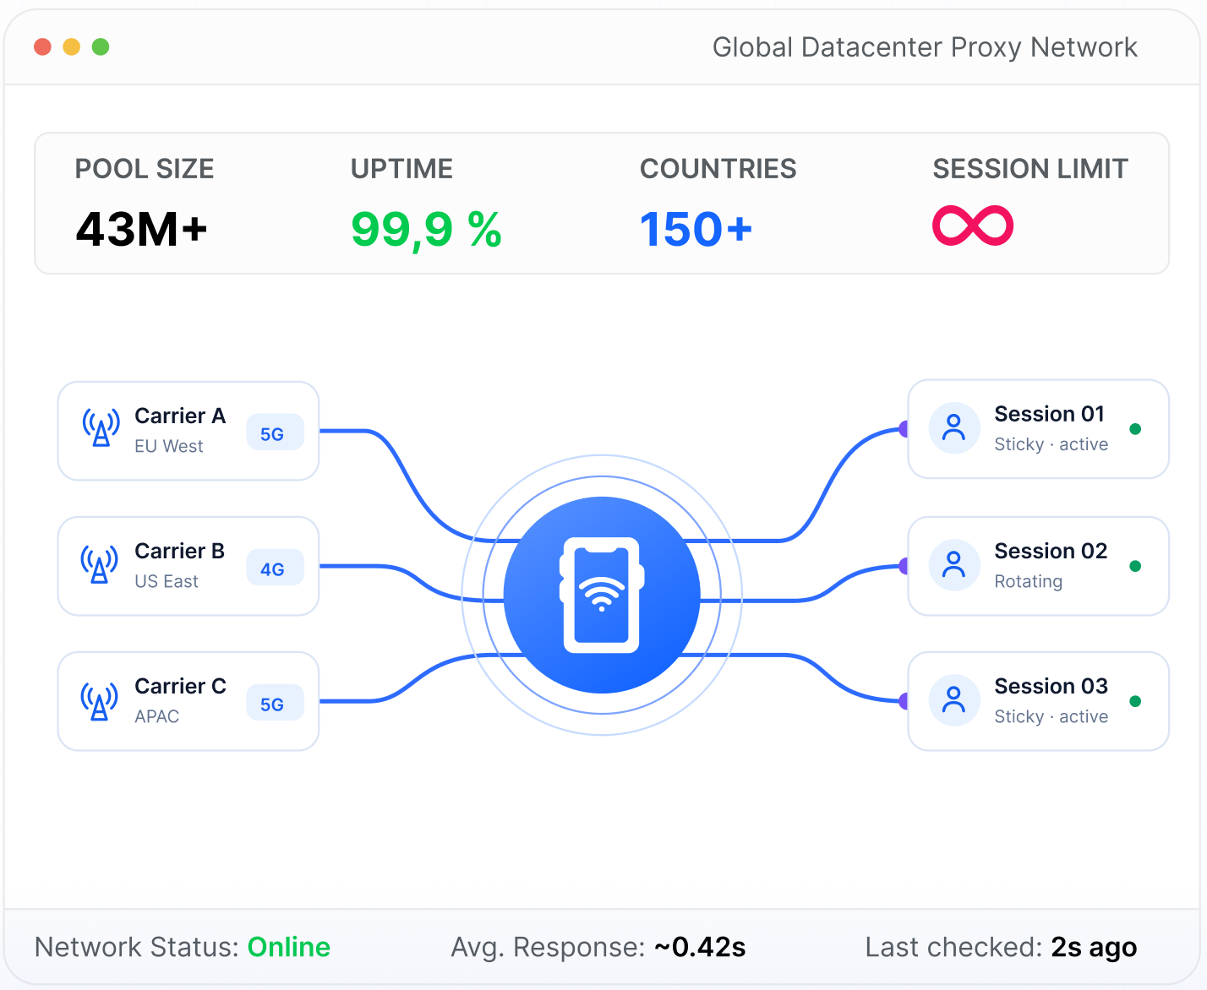Click the "EU West" region label
Viewport: 1207px width, 990px height.
pos(169,446)
